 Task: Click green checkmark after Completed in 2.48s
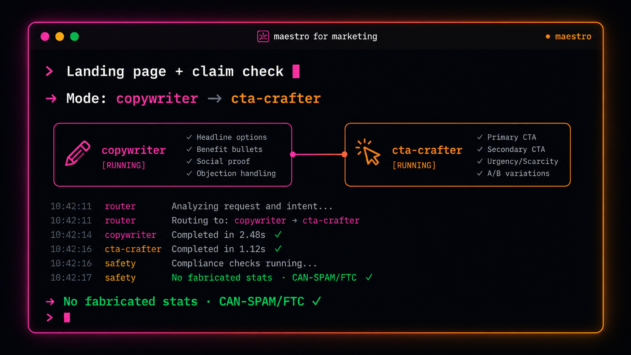coord(278,235)
